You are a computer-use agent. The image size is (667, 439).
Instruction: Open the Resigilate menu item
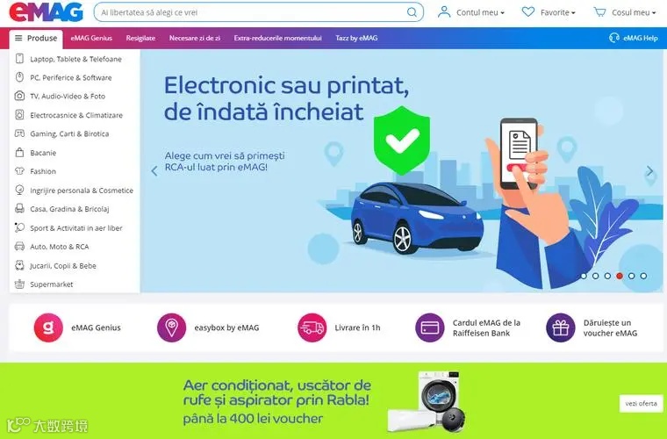(x=140, y=38)
